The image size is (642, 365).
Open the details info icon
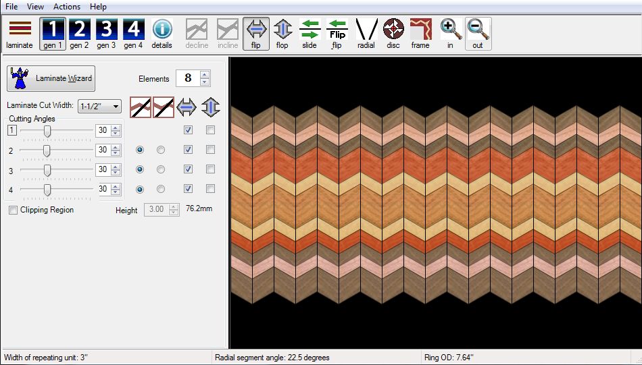[x=162, y=33]
